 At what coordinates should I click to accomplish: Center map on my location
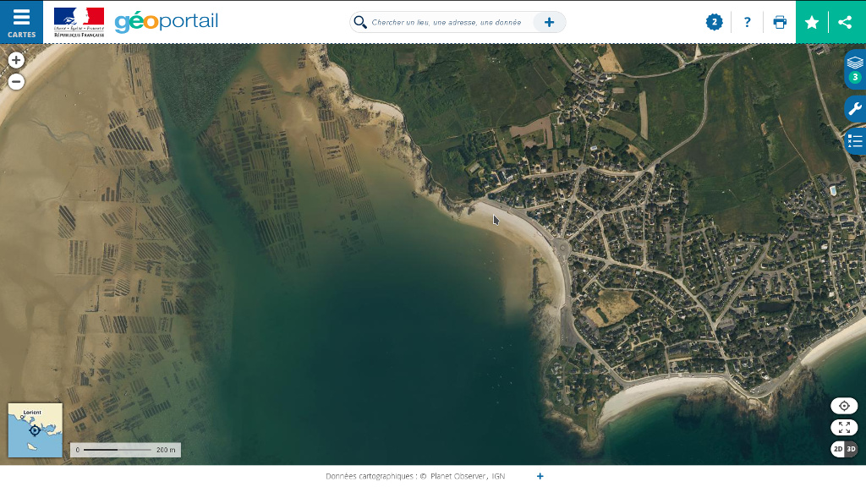pyautogui.click(x=843, y=406)
